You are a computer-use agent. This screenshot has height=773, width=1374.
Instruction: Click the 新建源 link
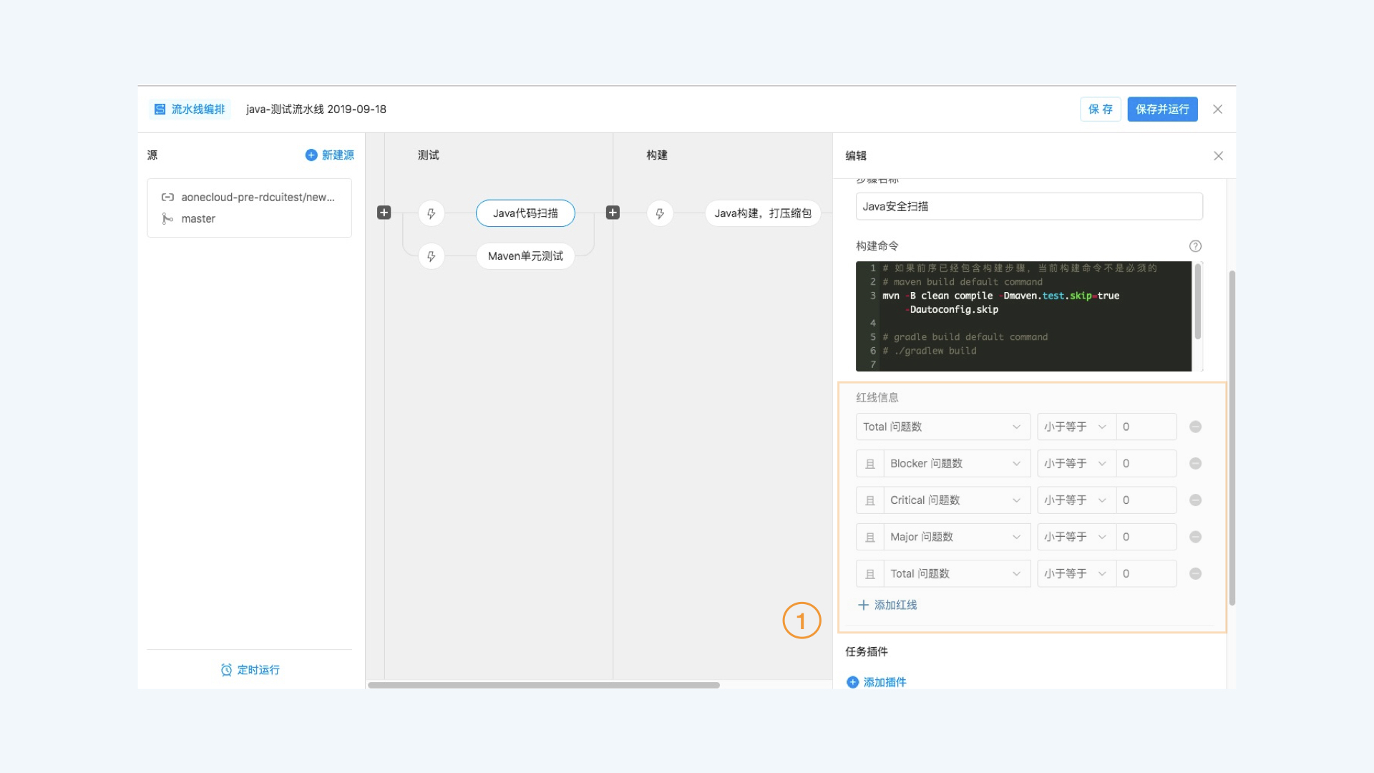338,155
